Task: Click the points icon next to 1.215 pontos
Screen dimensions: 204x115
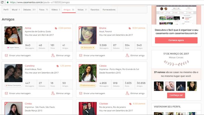Action: [x=57, y=66]
